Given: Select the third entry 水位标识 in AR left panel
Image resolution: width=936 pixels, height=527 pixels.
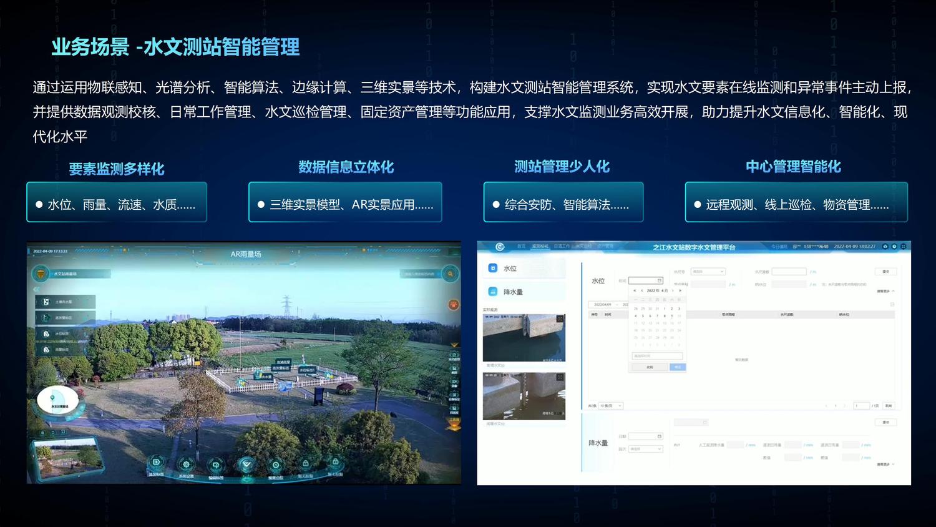Looking at the screenshot, I should click(66, 333).
